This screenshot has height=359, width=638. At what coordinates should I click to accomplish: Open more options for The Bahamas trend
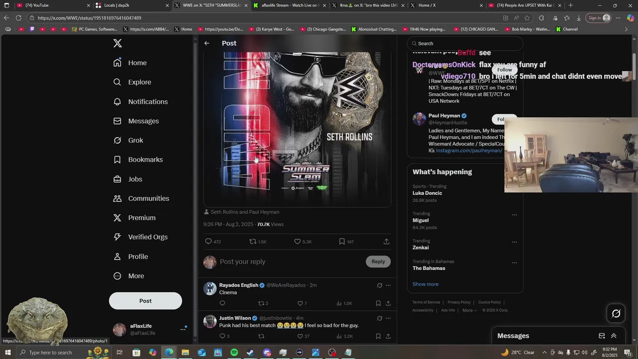click(x=514, y=263)
